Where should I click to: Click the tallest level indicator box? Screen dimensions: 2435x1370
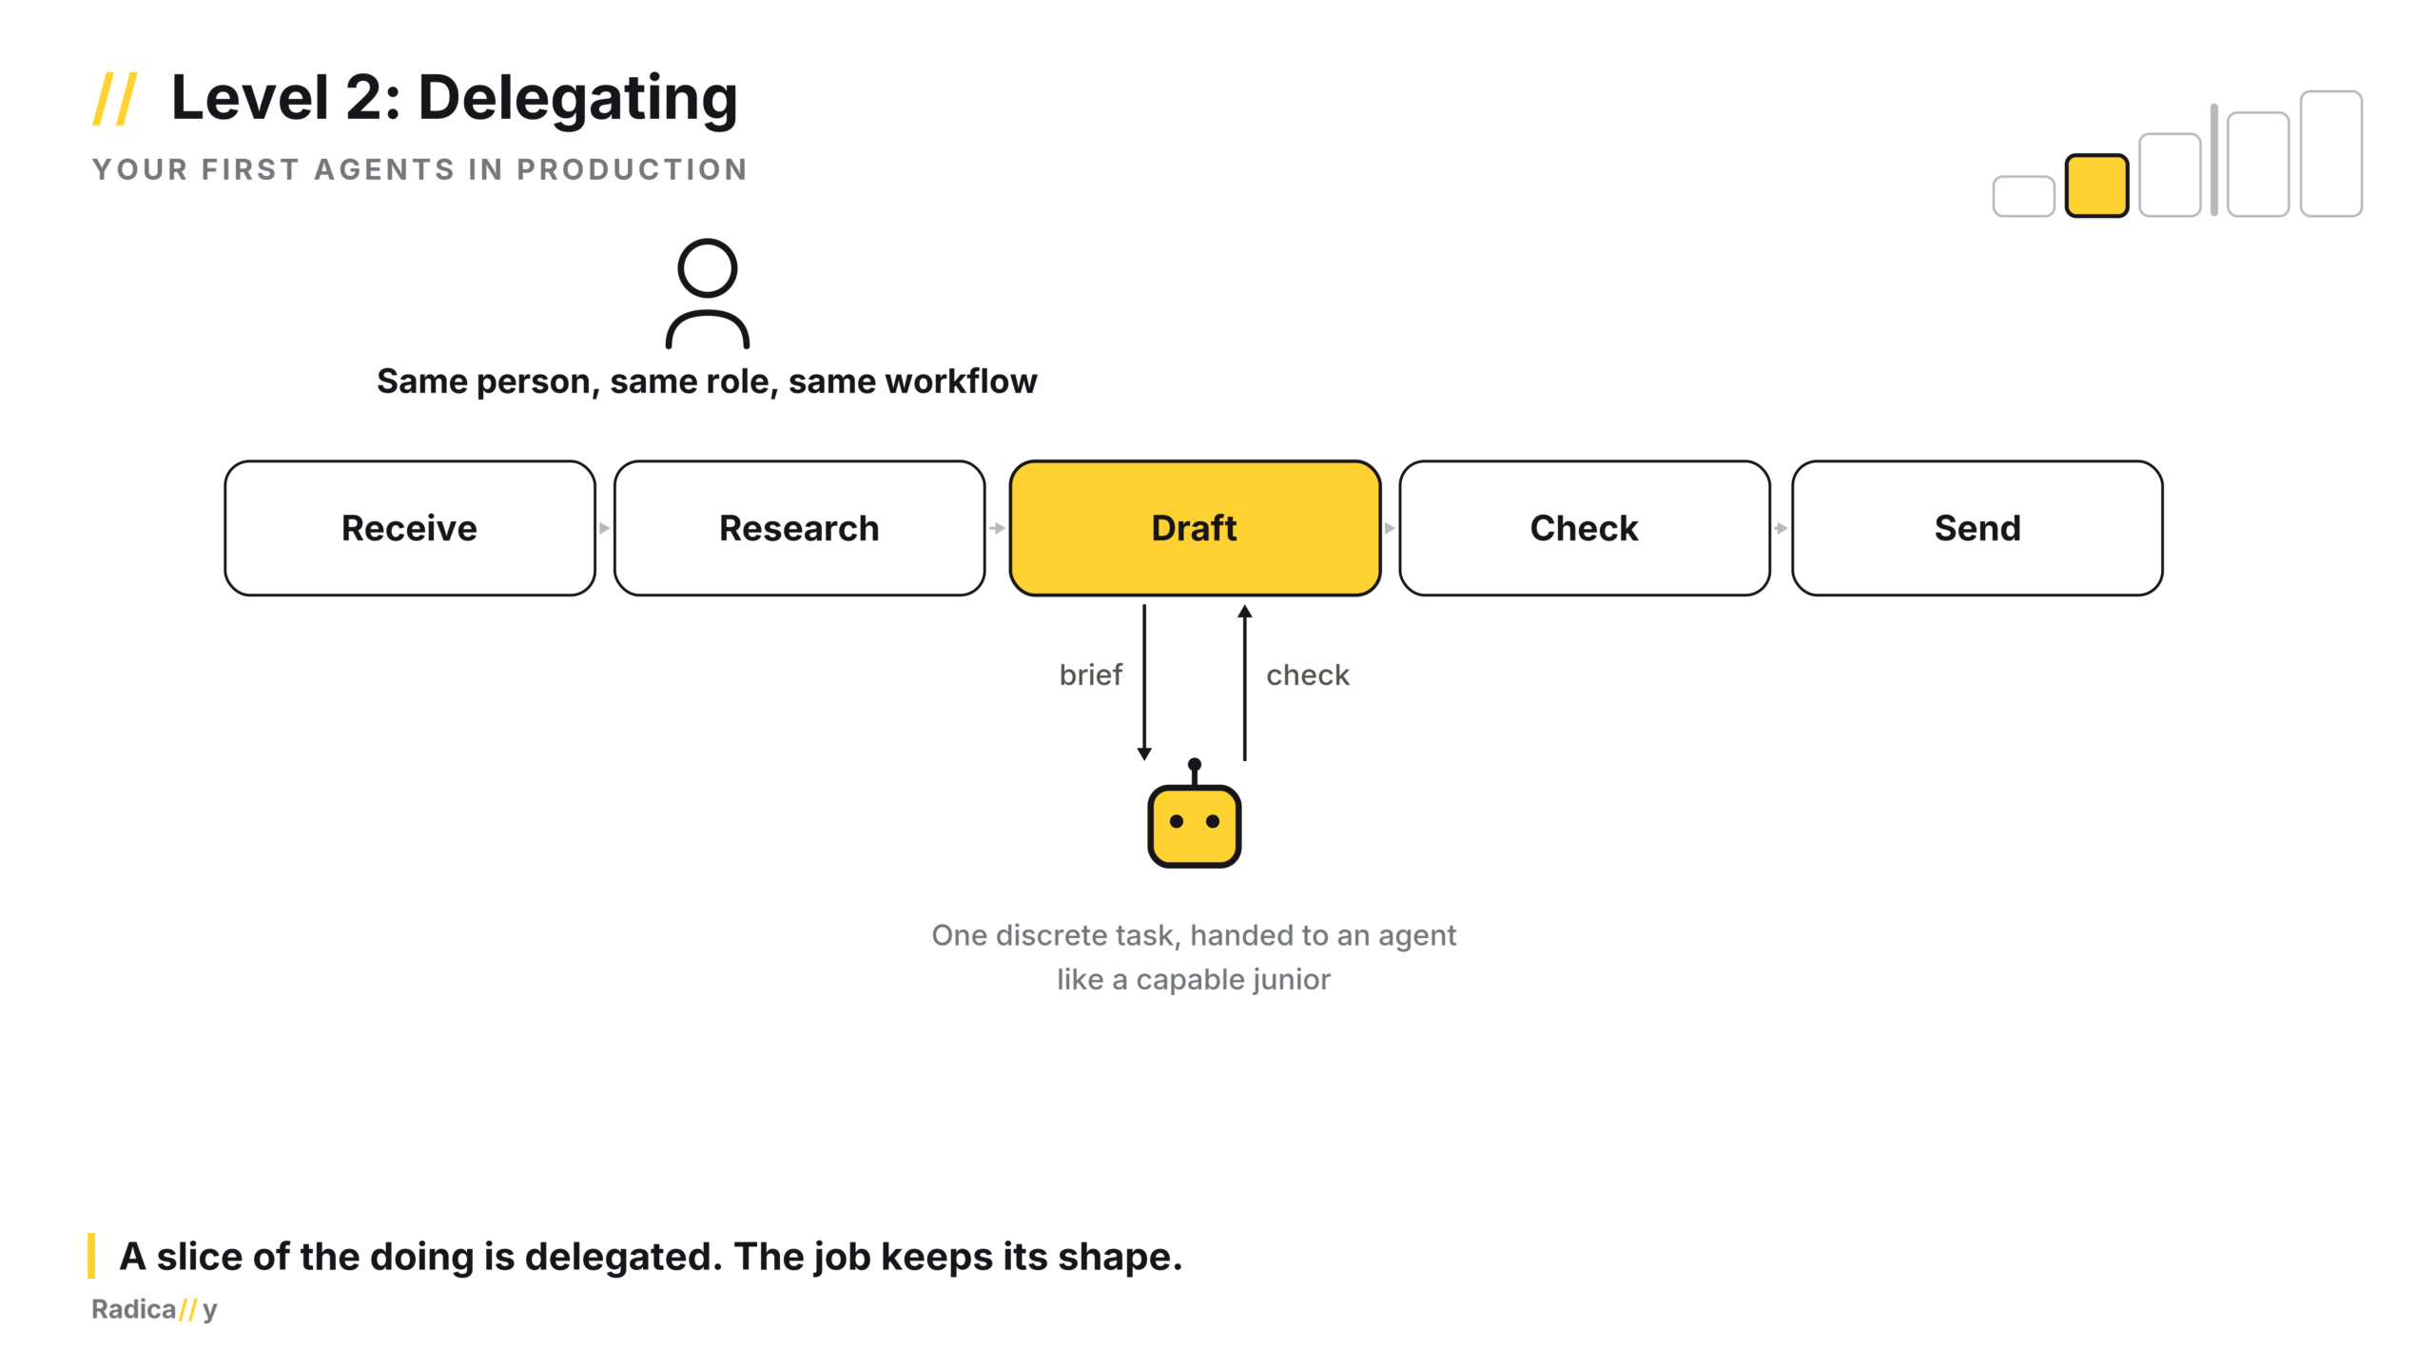click(x=2331, y=154)
